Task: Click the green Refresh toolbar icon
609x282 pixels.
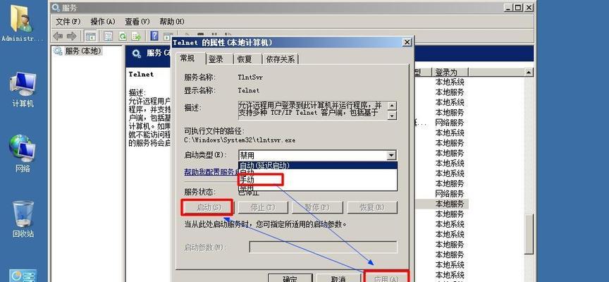Action: pyautogui.click(x=123, y=36)
